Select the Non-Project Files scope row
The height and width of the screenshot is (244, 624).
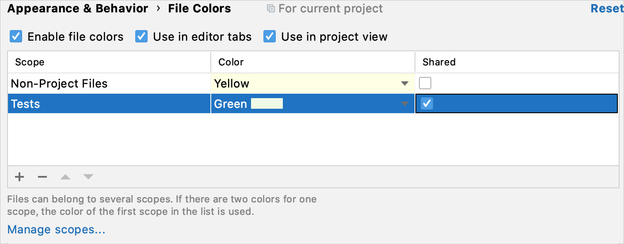tap(59, 84)
